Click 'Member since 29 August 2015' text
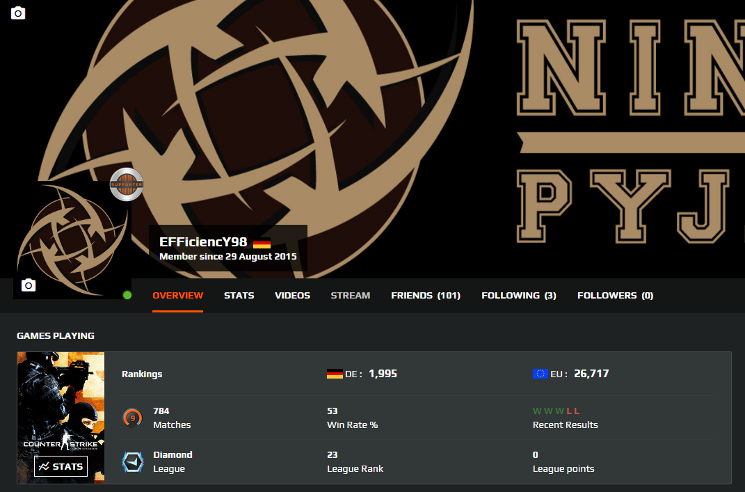Screen dimensions: 745x492 (228, 257)
